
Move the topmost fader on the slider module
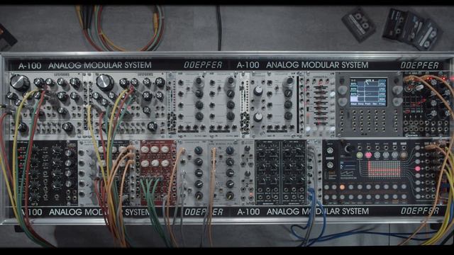[x=321, y=86]
